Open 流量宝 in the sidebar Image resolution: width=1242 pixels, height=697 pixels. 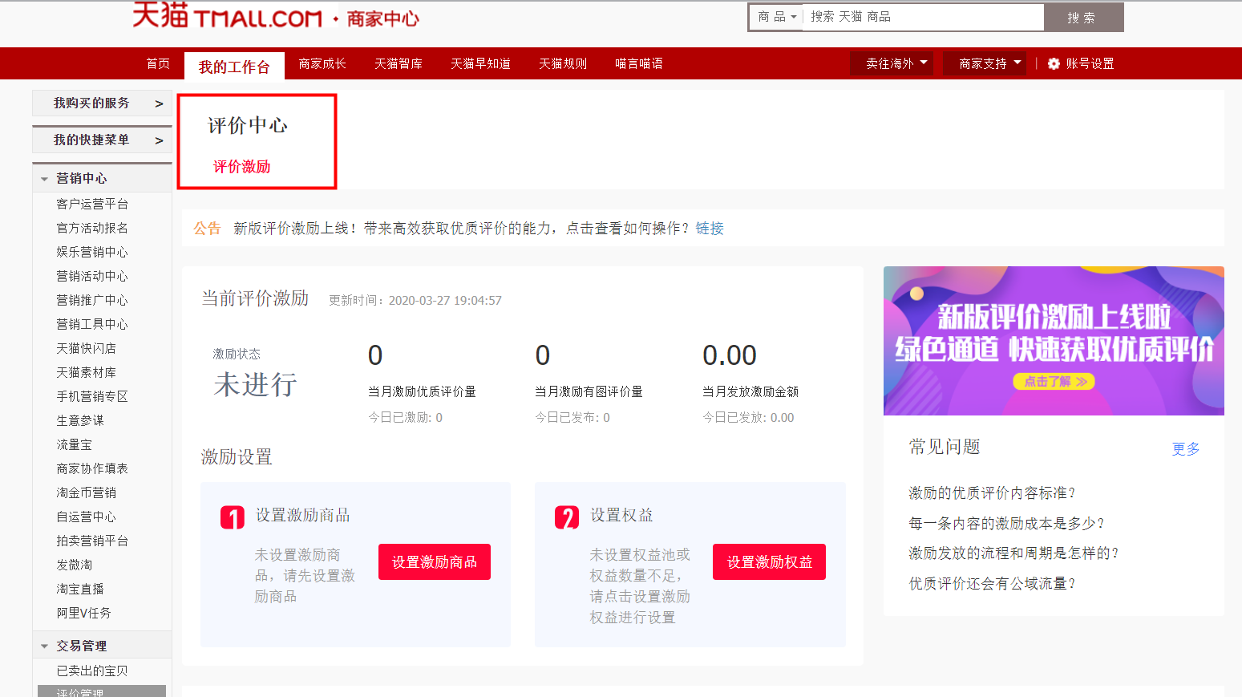(74, 444)
